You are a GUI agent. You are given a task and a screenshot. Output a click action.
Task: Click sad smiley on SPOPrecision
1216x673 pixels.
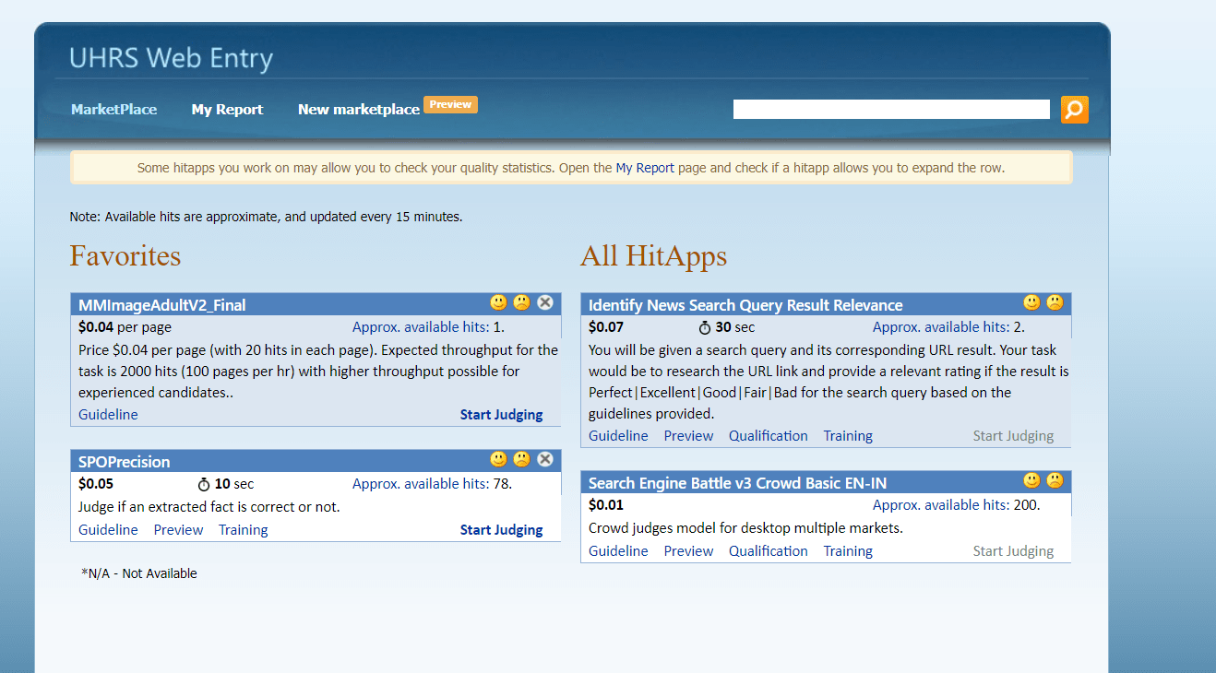pos(522,459)
